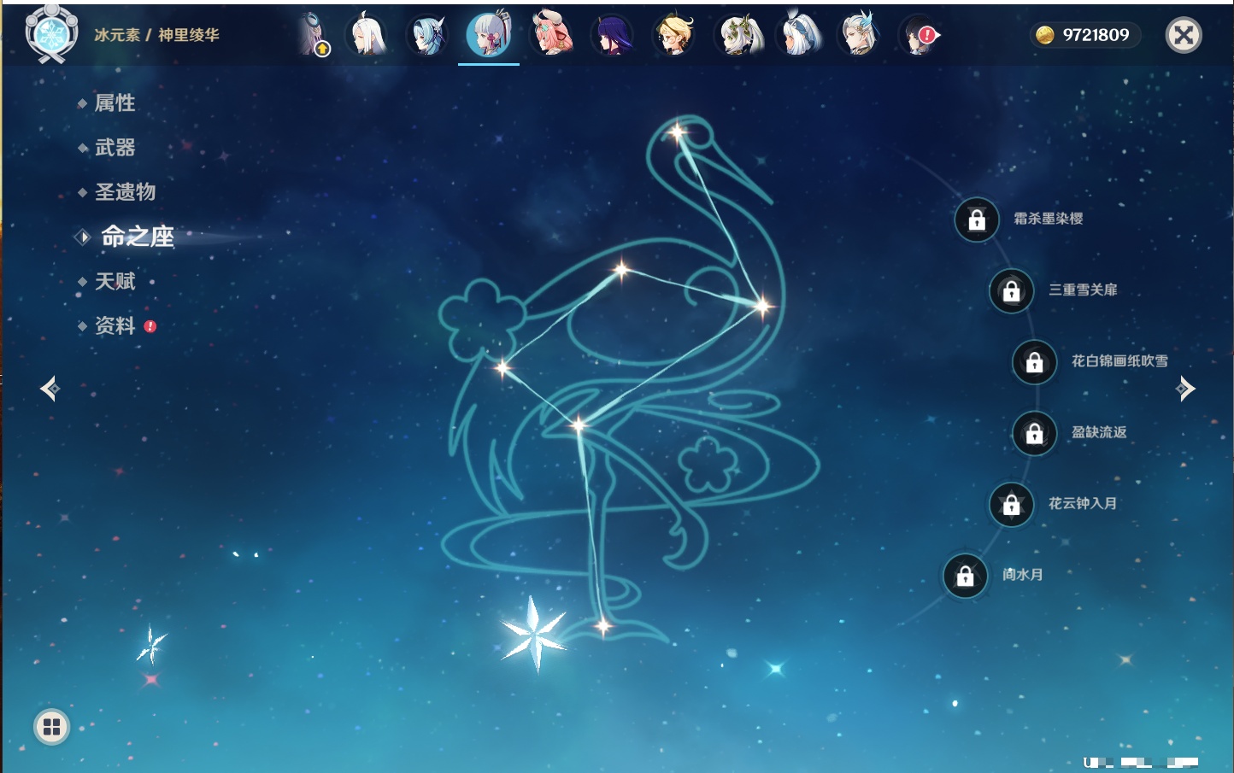The image size is (1234, 773).
Task: Switch to the pink-haired character portrait
Action: (x=551, y=35)
